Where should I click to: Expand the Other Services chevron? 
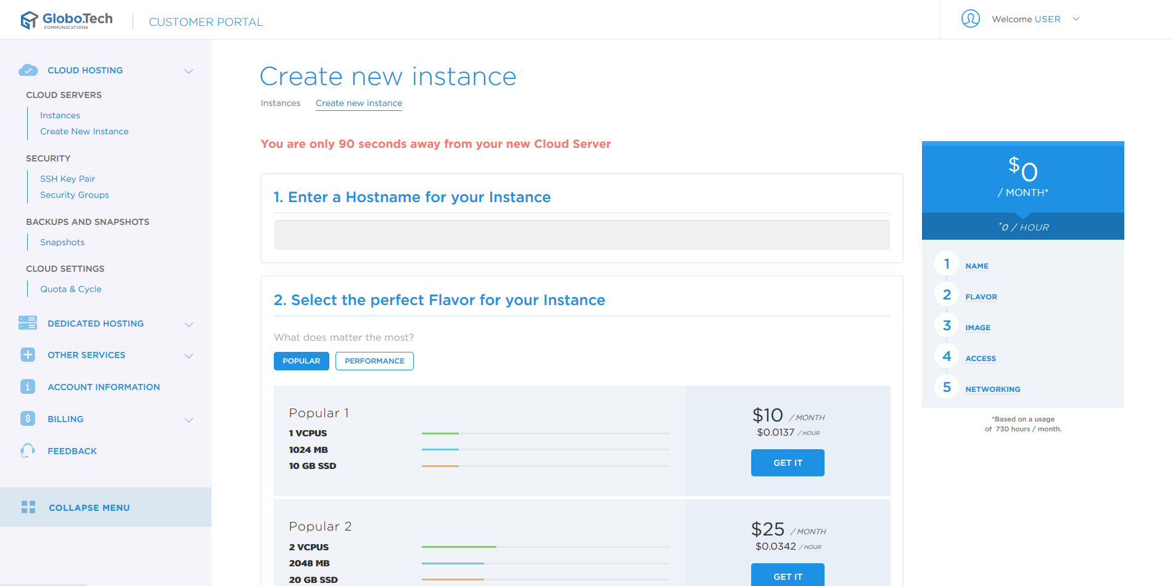189,356
